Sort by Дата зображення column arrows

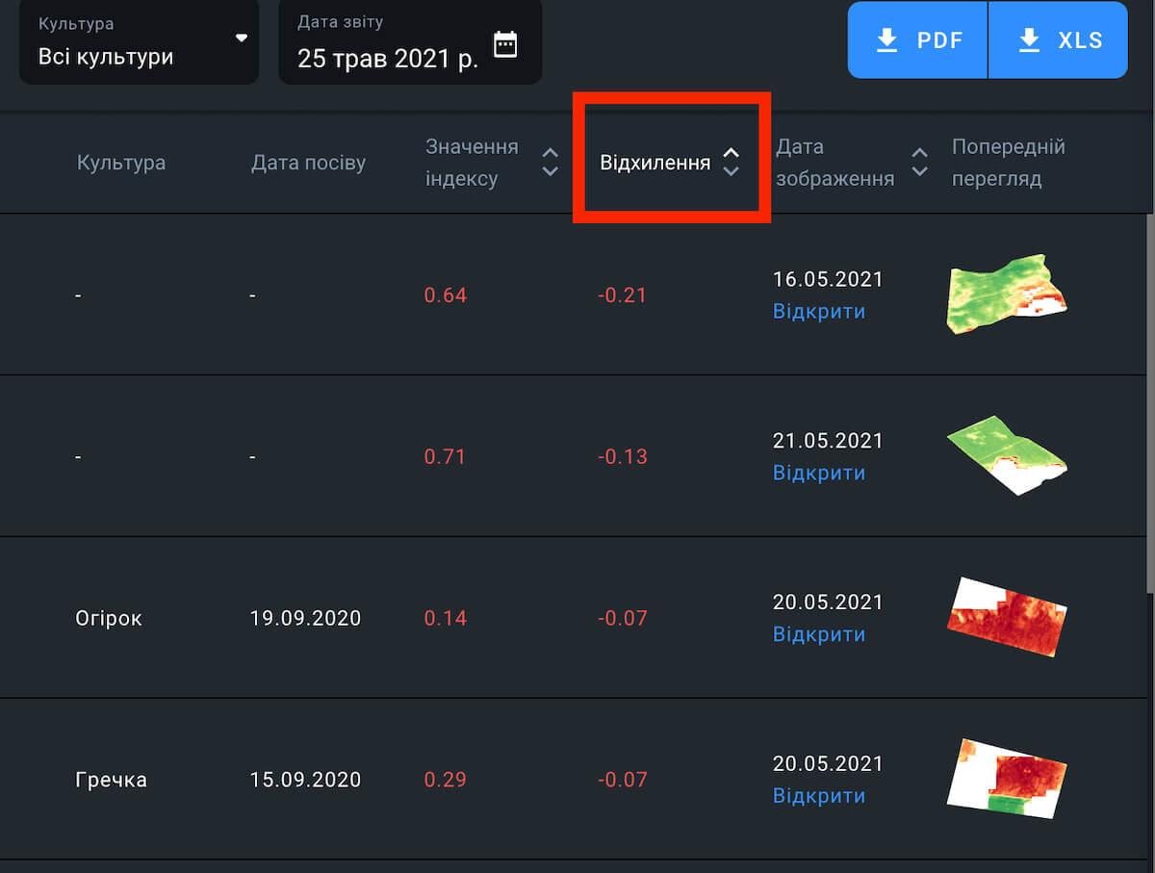point(920,163)
